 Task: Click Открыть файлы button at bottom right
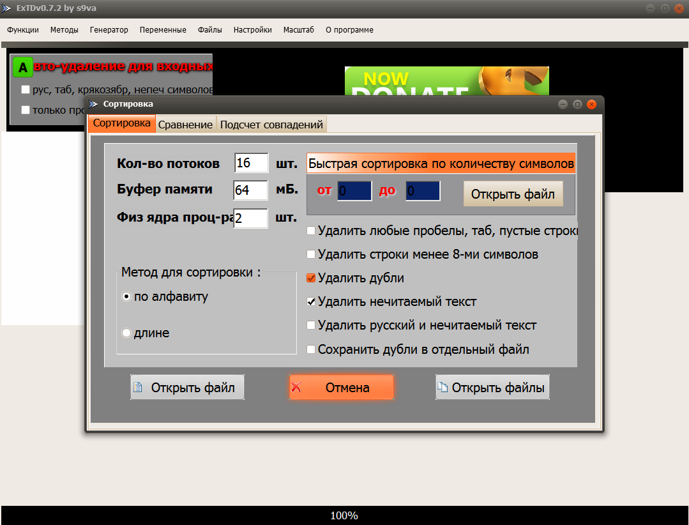click(x=492, y=388)
